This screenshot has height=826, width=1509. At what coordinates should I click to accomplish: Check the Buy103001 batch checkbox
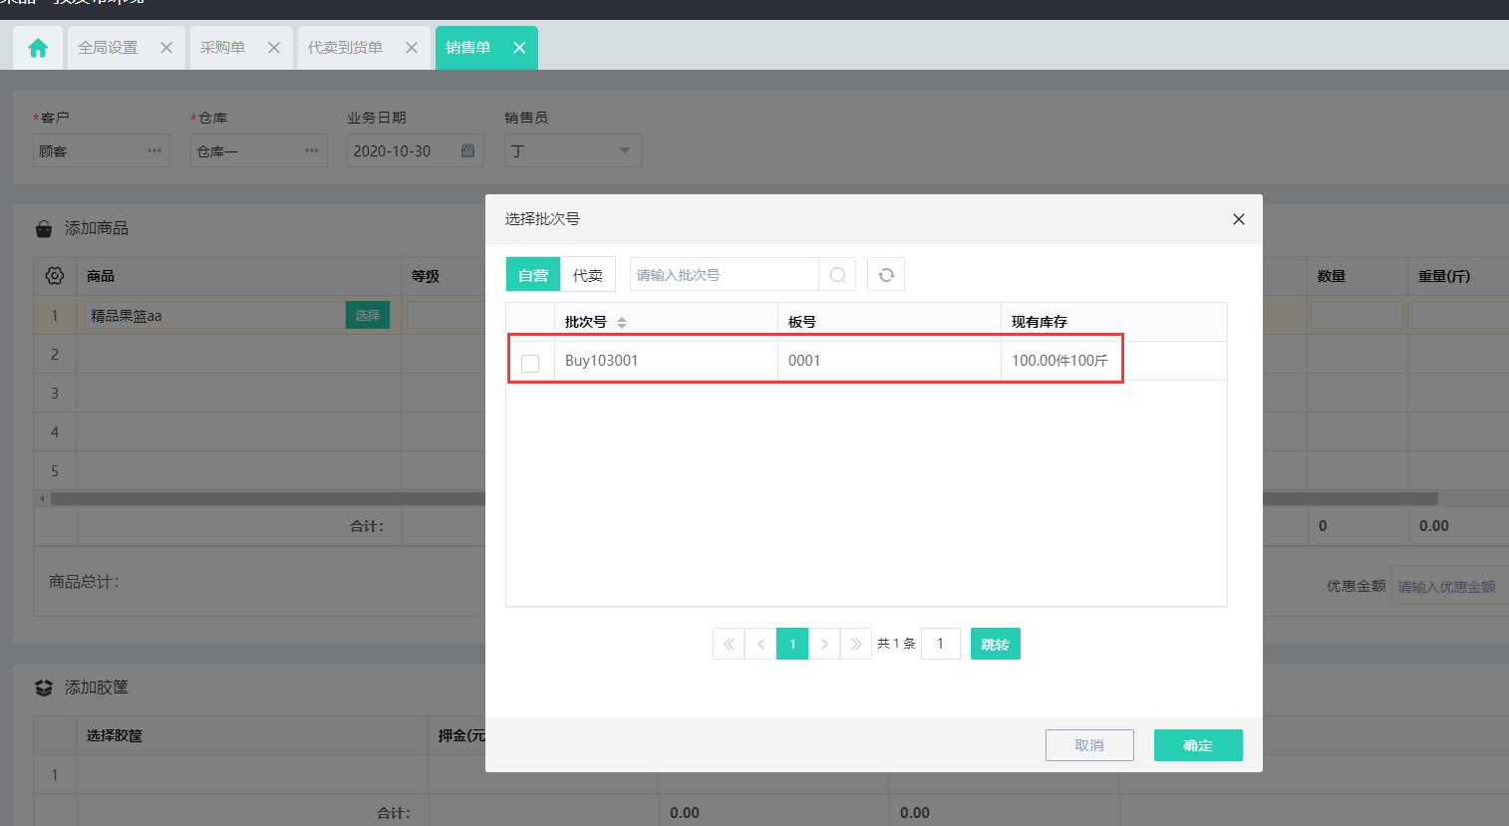tap(530, 363)
